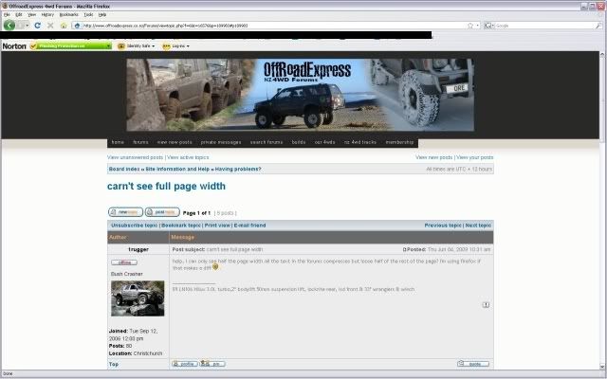Go to browser Home page icon
This screenshot has height=379, width=607.
pyautogui.click(x=64, y=26)
